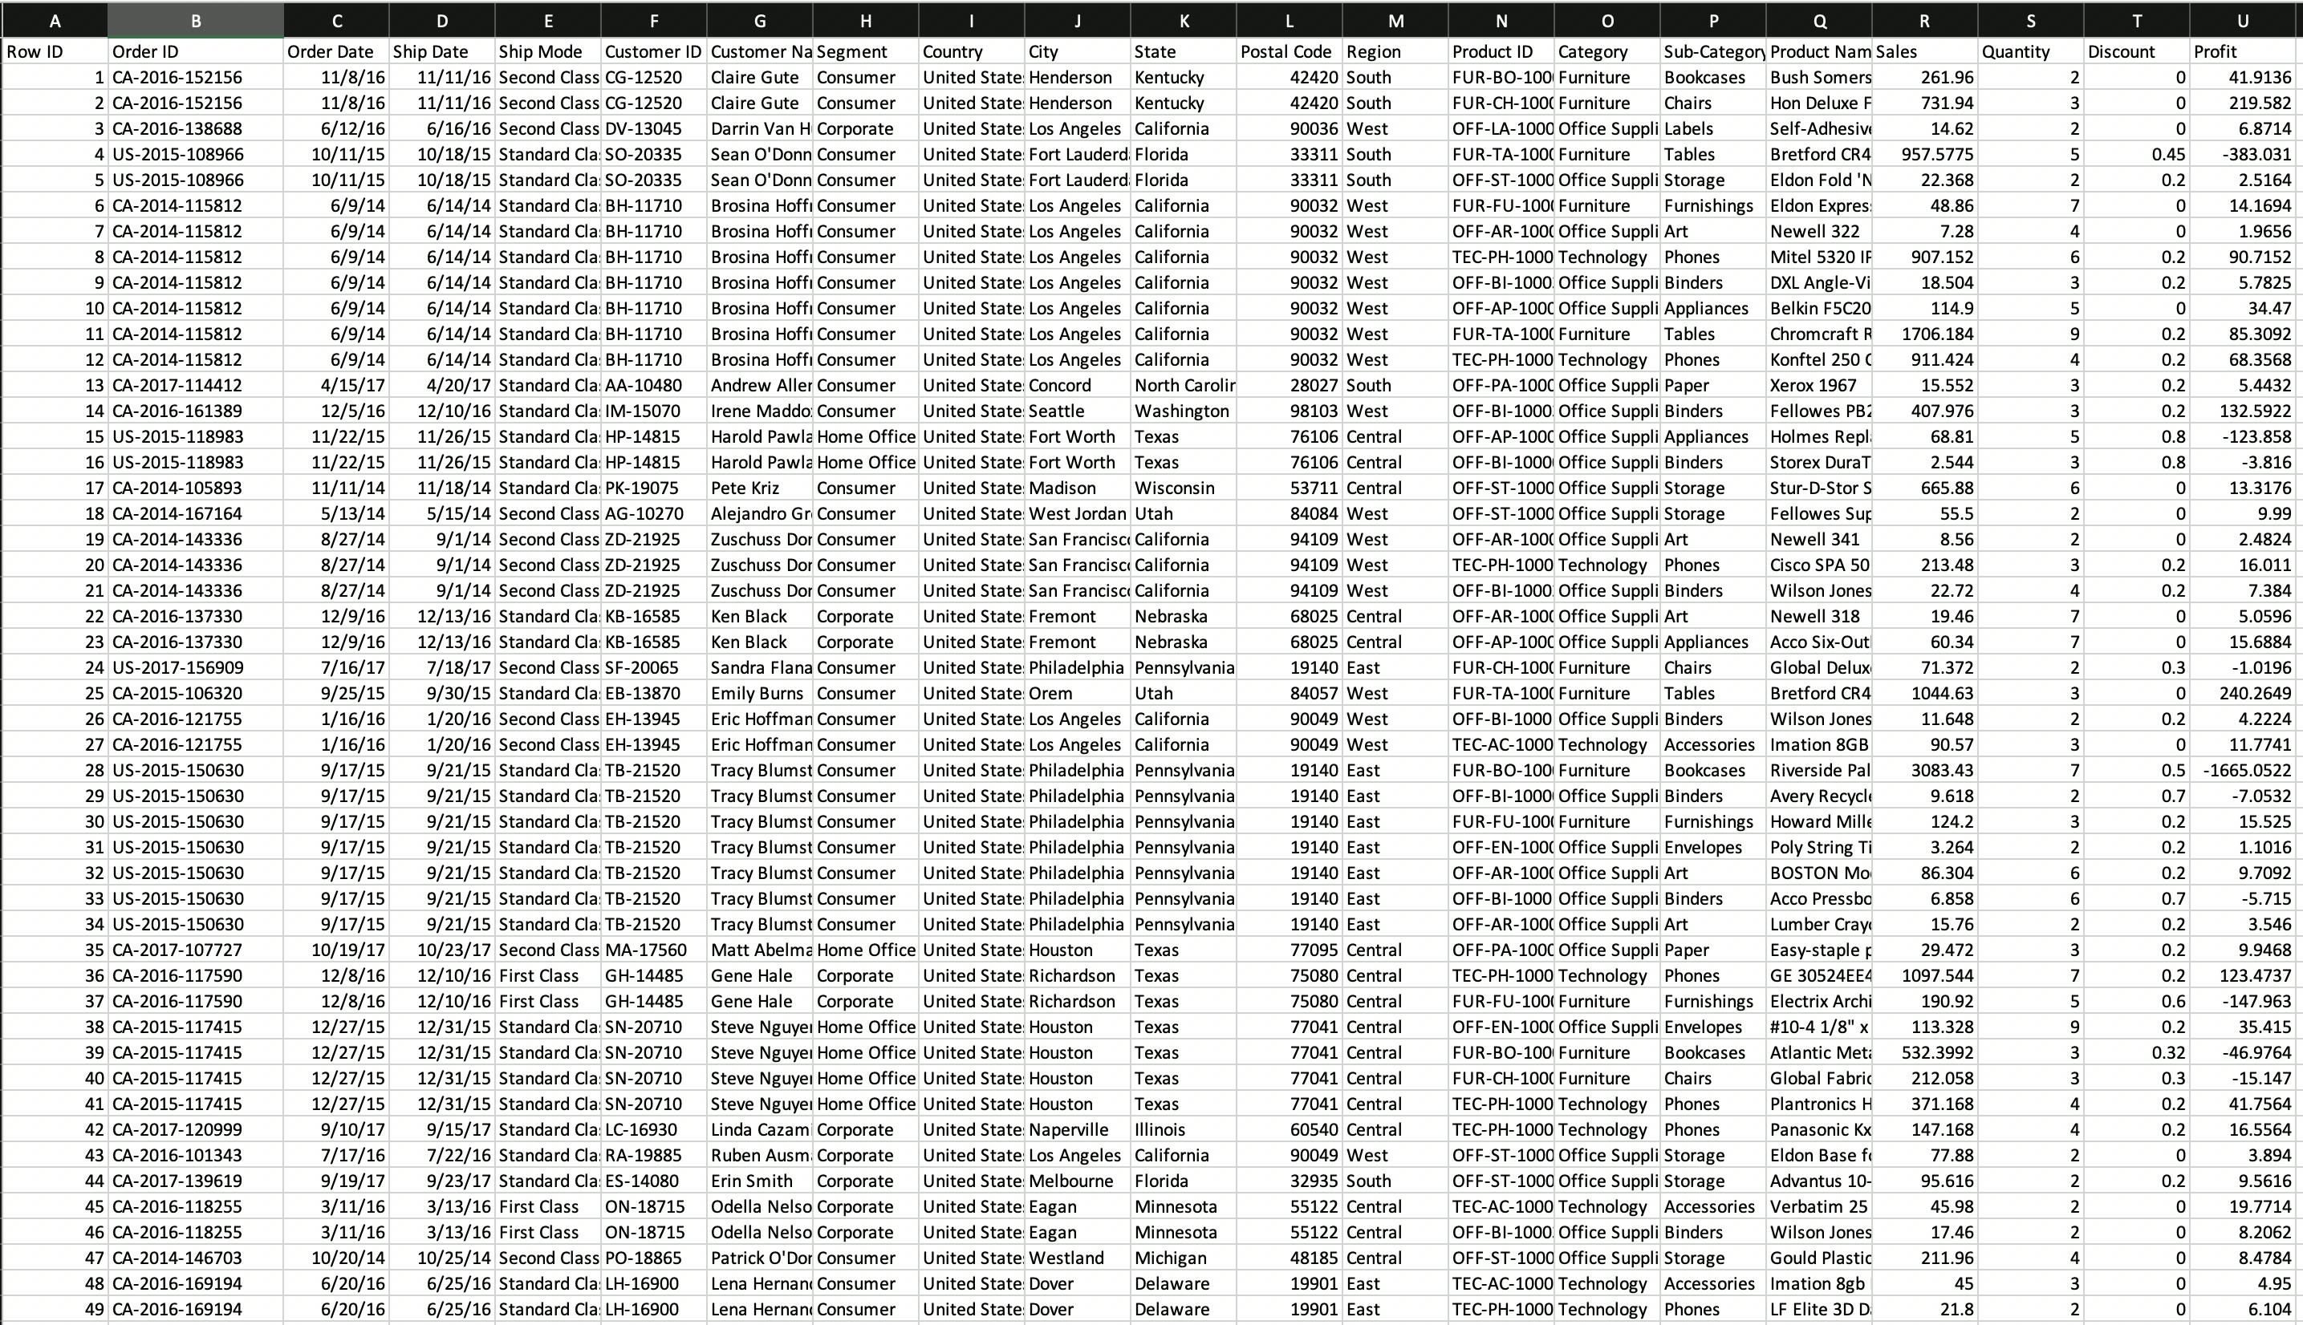Select product cell Mitel 5320 IP
2303x1325 pixels.
point(1819,257)
